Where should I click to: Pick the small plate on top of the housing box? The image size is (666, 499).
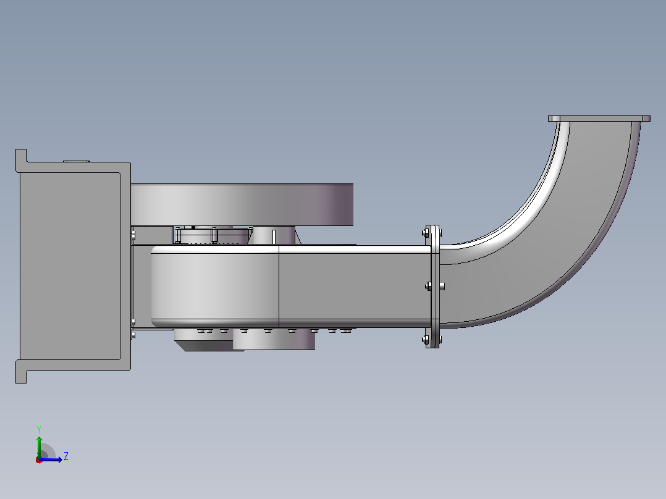[x=77, y=161]
